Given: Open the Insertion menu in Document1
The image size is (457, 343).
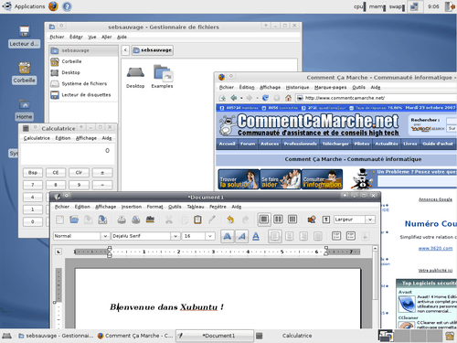Looking at the screenshot, I should (x=132, y=207).
